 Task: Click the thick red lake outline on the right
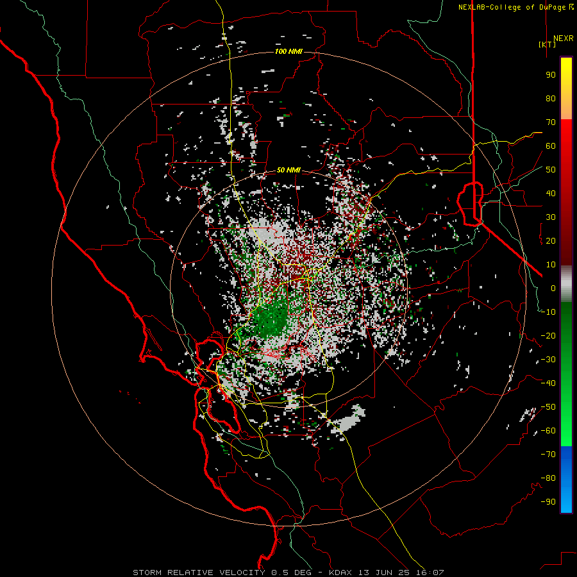[x=470, y=203]
